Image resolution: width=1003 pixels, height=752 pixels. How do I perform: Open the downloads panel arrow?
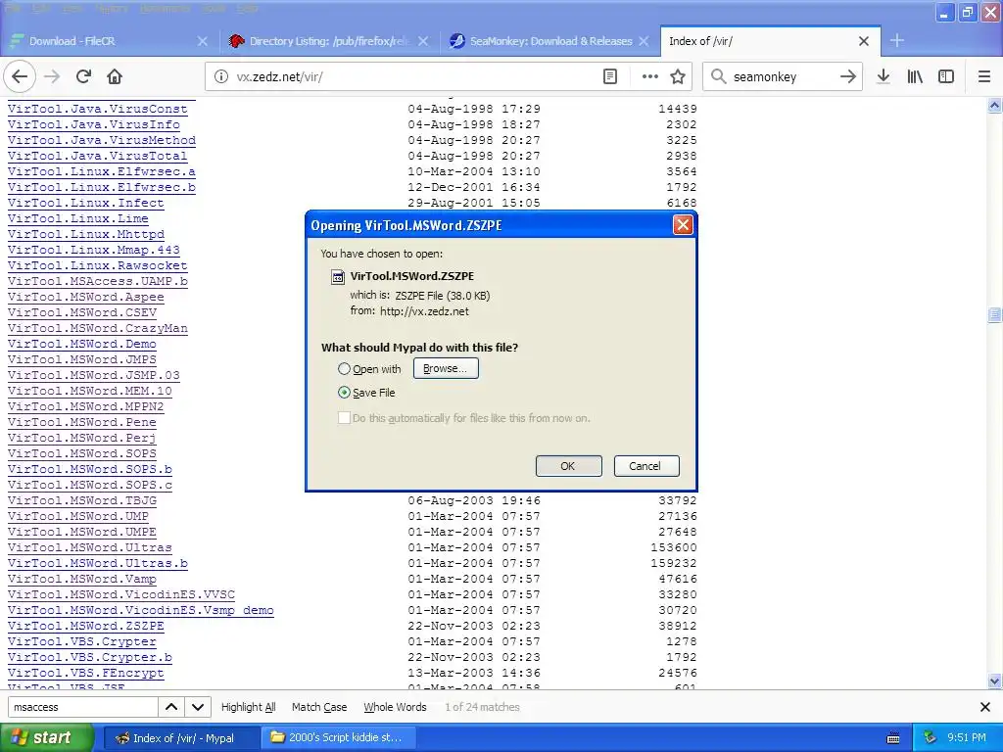(884, 76)
